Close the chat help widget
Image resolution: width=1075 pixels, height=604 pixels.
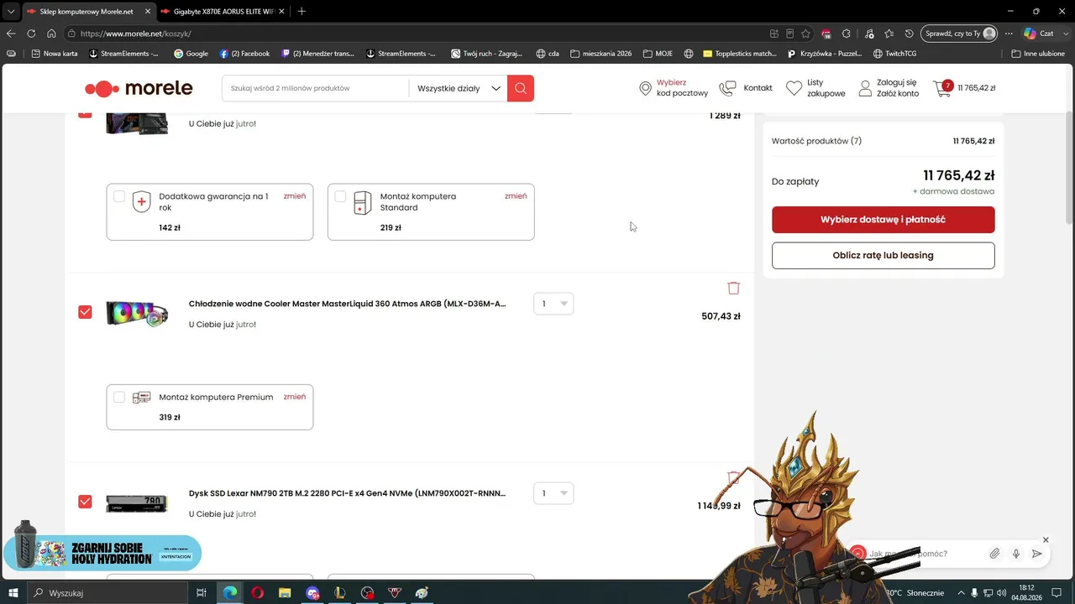click(x=1046, y=539)
